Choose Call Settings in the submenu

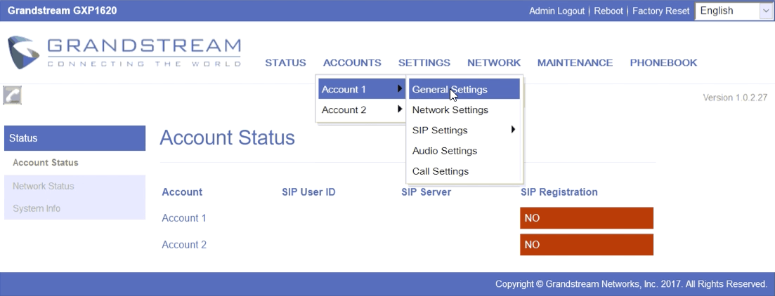pyautogui.click(x=464, y=172)
